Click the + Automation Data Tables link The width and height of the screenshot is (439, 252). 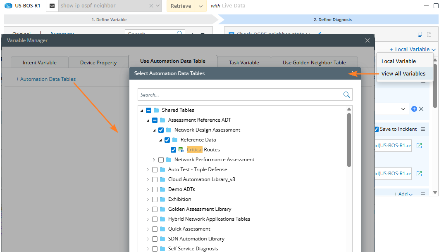click(x=46, y=79)
